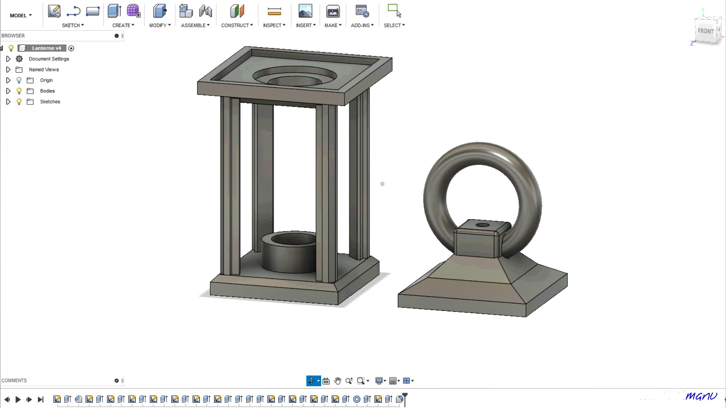Screen dimensions: 726x408
Task: Activate the Extrude tool
Action: [x=114, y=11]
